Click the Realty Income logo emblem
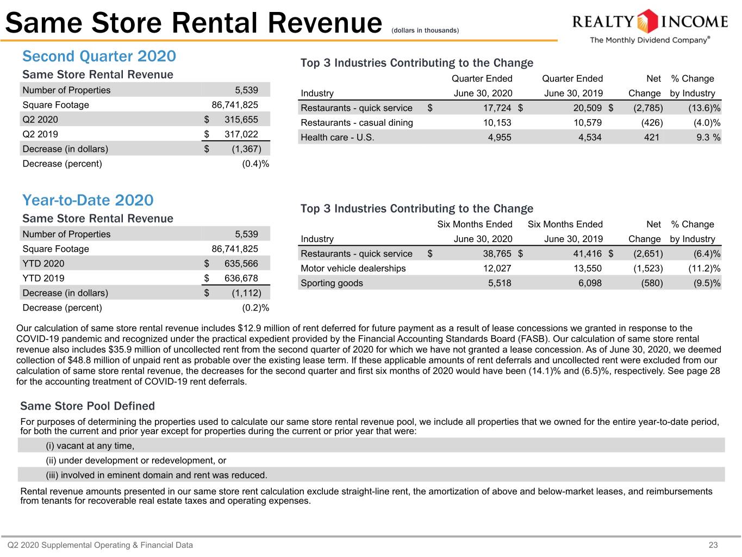742x557 pixels. click(646, 22)
